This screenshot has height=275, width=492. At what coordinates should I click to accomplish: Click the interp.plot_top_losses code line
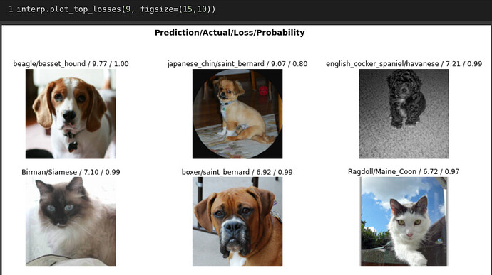[x=116, y=9]
